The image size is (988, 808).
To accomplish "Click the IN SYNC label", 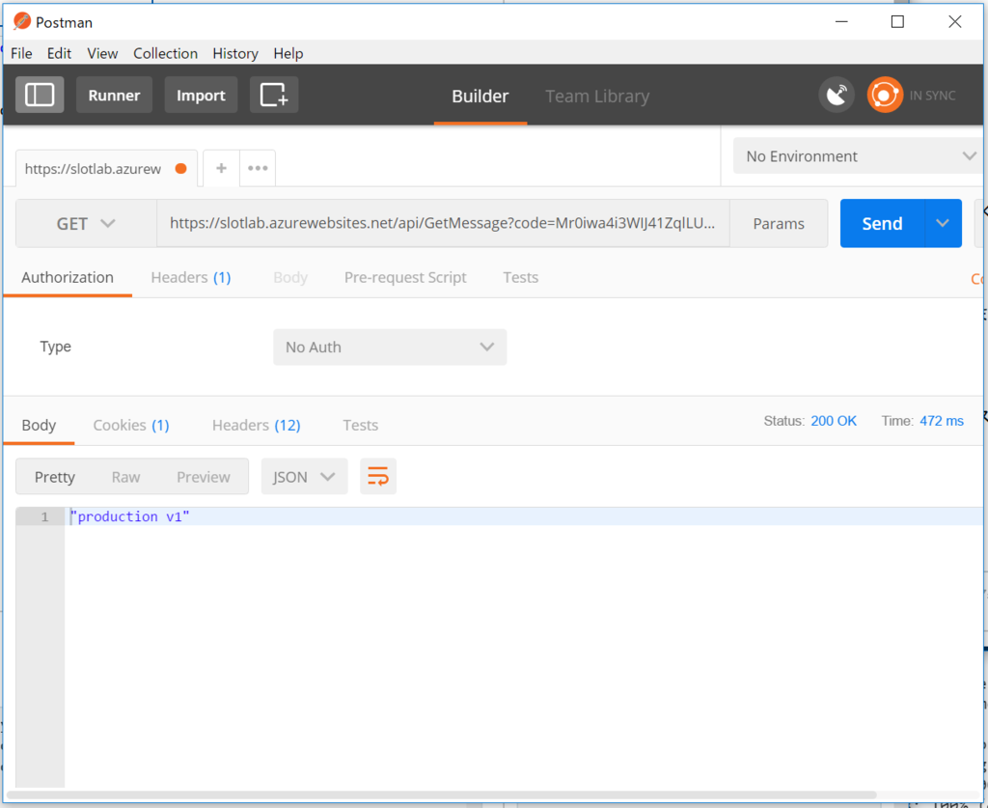I will [x=933, y=96].
